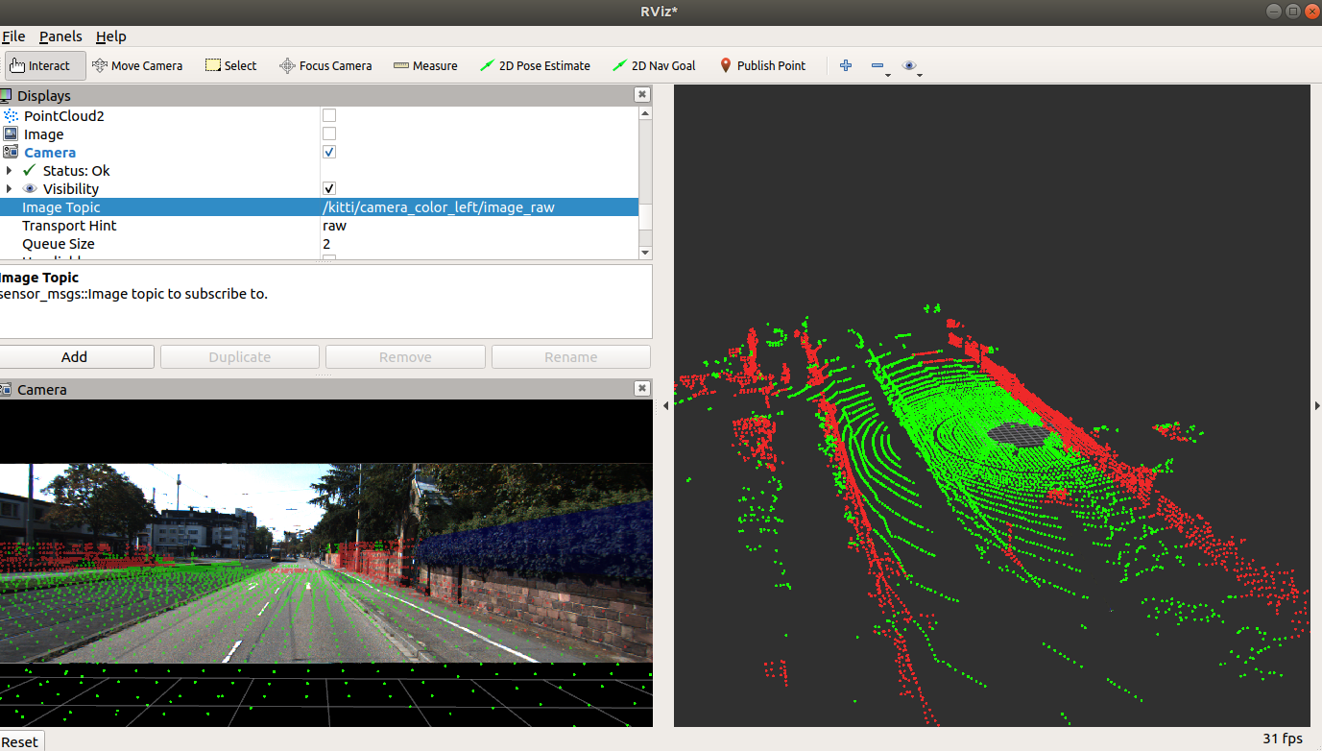The image size is (1322, 751).
Task: Expand the Visibility row
Action: (9, 188)
